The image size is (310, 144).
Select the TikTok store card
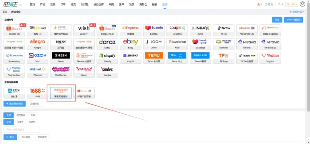[x=224, y=30]
